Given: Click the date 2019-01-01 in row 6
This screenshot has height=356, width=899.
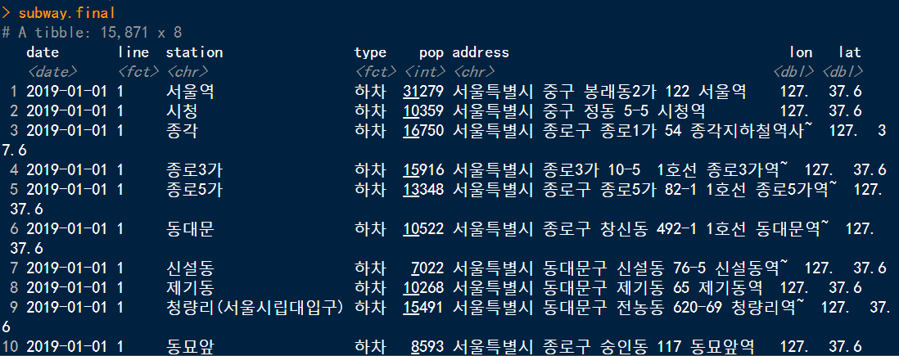Looking at the screenshot, I should 66,228.
